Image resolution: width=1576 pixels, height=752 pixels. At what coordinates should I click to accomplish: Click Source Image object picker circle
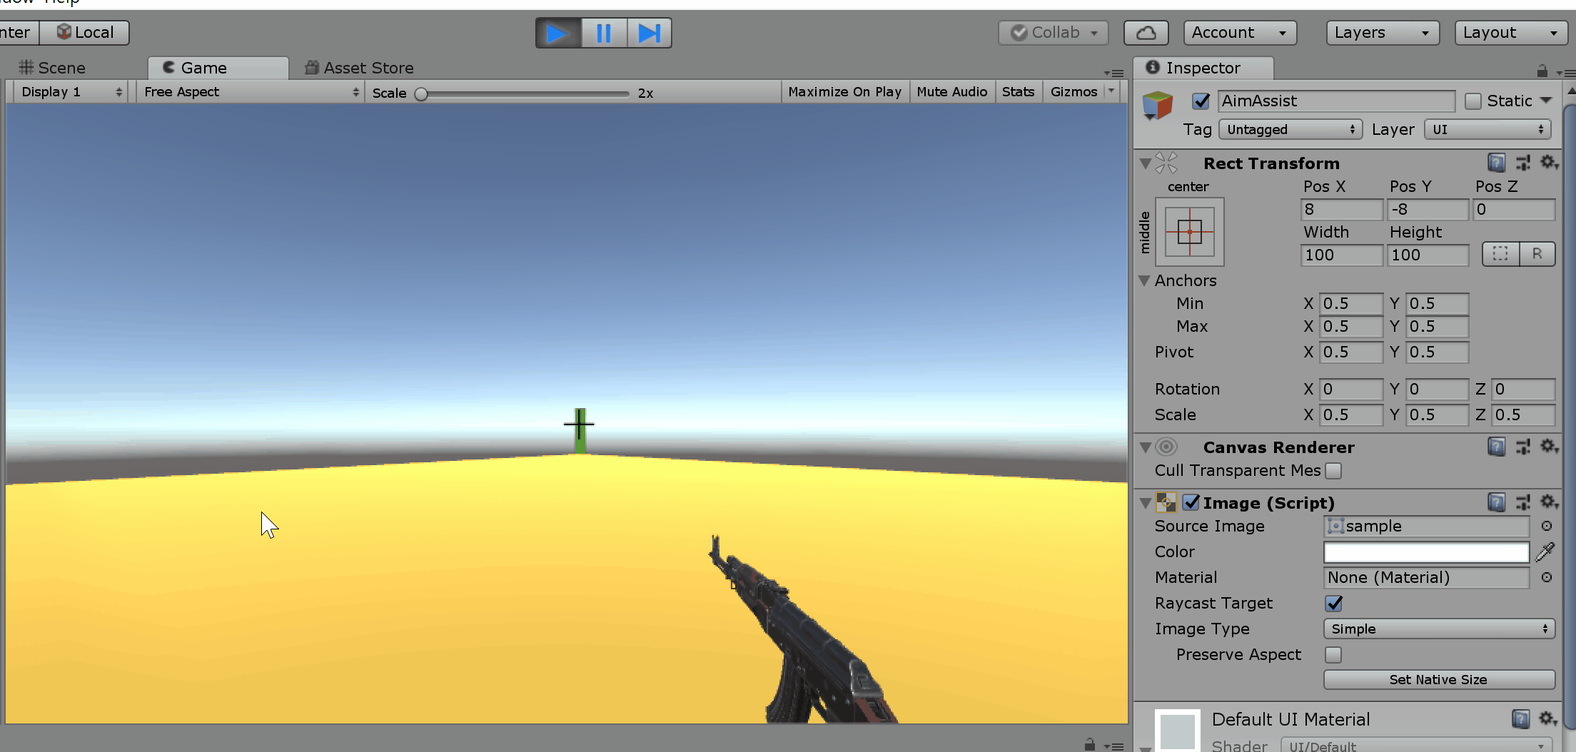click(1546, 526)
